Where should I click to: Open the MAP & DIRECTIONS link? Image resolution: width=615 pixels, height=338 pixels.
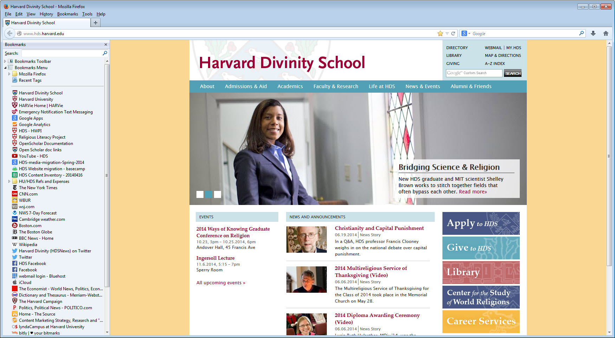pyautogui.click(x=503, y=55)
